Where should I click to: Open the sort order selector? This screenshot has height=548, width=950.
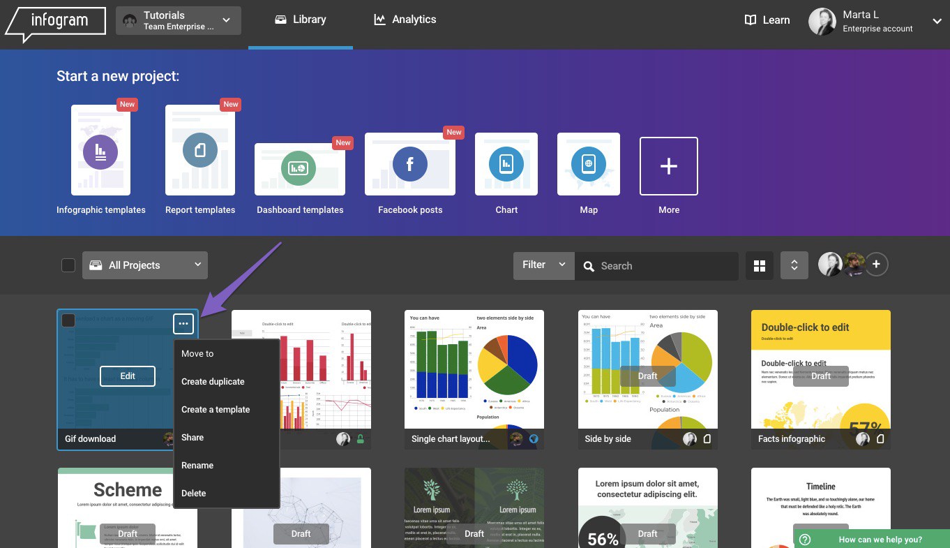[794, 265]
